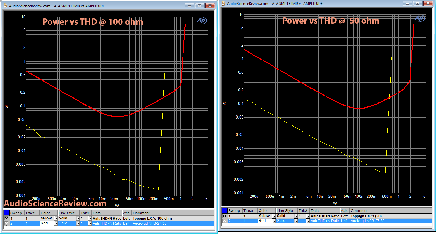Click the Comment column header in the 50 ohm window

point(391,210)
